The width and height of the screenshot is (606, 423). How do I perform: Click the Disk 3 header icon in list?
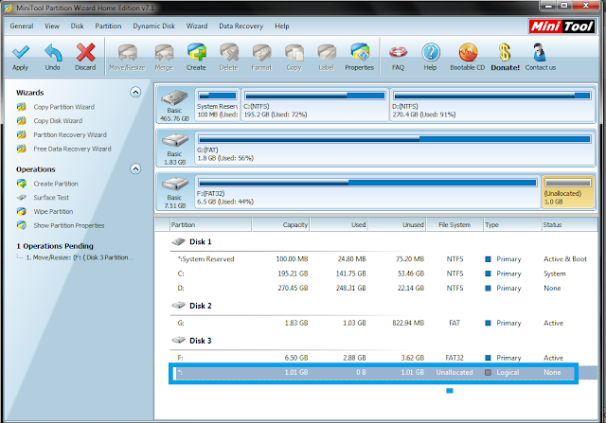tap(179, 340)
